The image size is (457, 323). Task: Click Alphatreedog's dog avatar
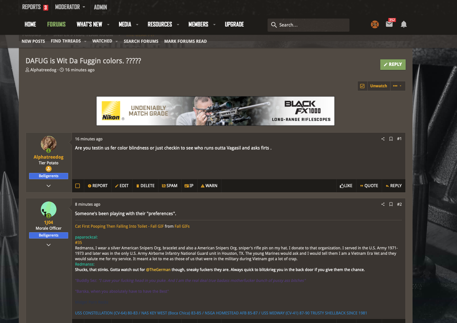tap(48, 144)
